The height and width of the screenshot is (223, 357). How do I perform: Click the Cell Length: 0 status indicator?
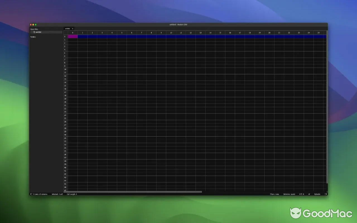(x=72, y=194)
